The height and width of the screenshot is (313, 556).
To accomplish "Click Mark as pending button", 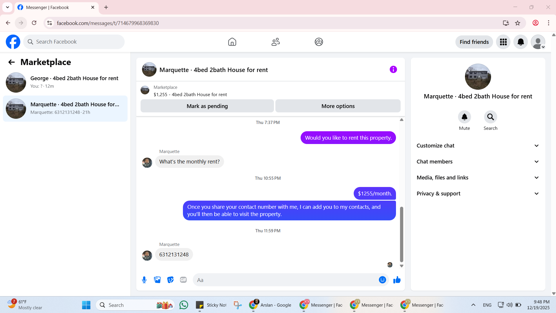I will coord(207,106).
